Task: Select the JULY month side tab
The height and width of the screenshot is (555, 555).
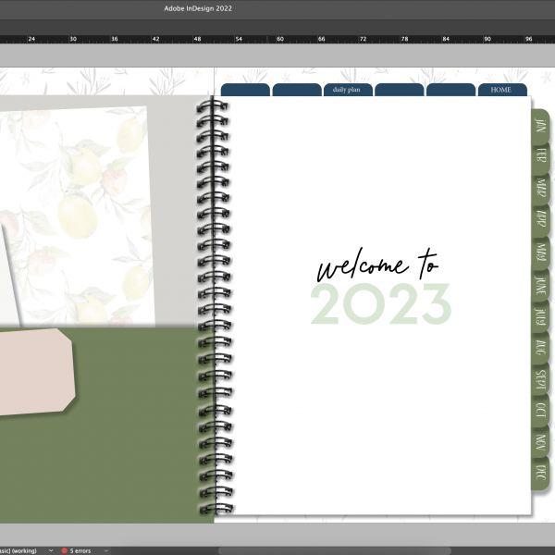Action: [x=540, y=315]
